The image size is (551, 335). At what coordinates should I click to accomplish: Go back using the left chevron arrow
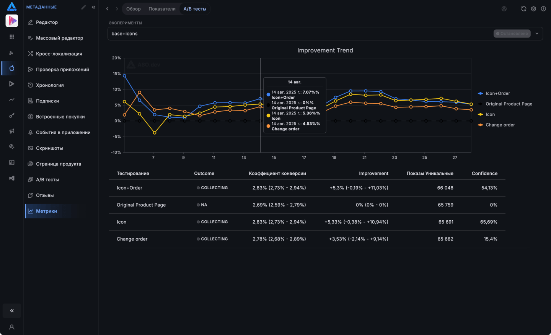tap(107, 9)
